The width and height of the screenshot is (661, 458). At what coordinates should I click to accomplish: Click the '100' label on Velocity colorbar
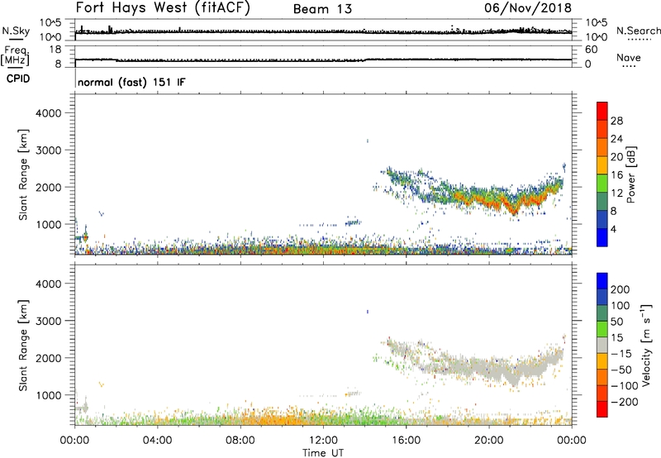pos(621,306)
